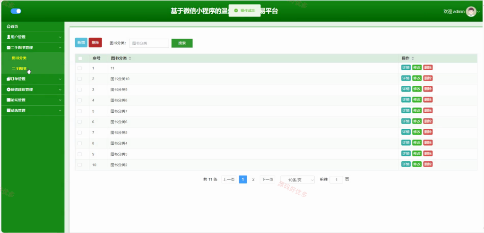
Task: Click the 图书分类4 cell text
Action: [x=119, y=143]
